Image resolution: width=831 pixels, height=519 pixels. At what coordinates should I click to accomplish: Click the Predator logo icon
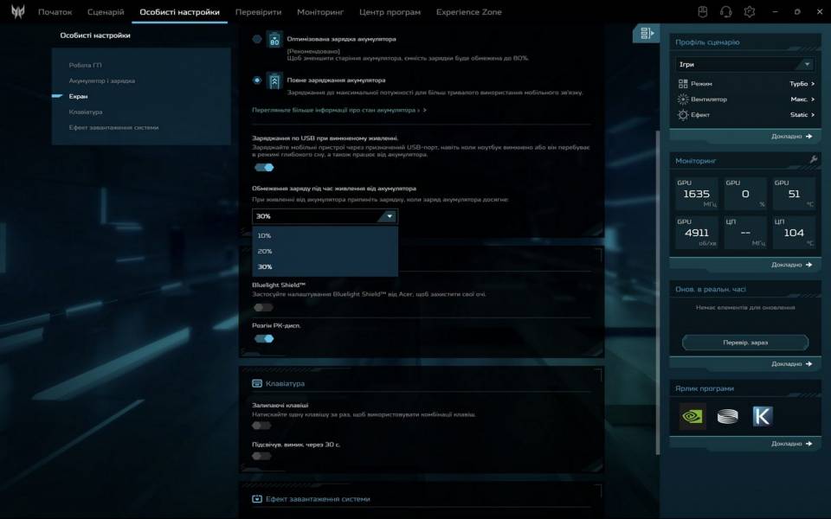[x=17, y=12]
